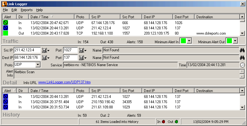The width and height of the screenshot is (247, 126).
Task: Click the skull icon beside source port 1027
Action: (x=82, y=50)
